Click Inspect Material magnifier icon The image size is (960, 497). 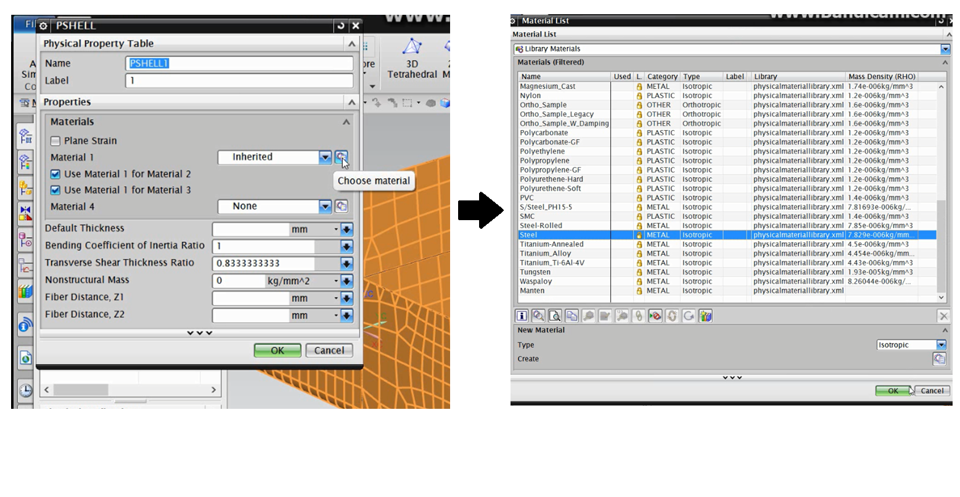coord(538,316)
